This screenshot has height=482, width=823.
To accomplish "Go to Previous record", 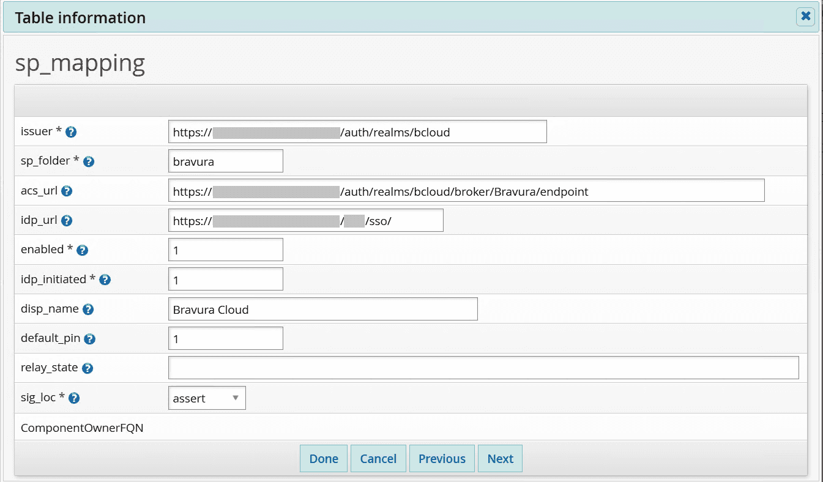I will (442, 459).
